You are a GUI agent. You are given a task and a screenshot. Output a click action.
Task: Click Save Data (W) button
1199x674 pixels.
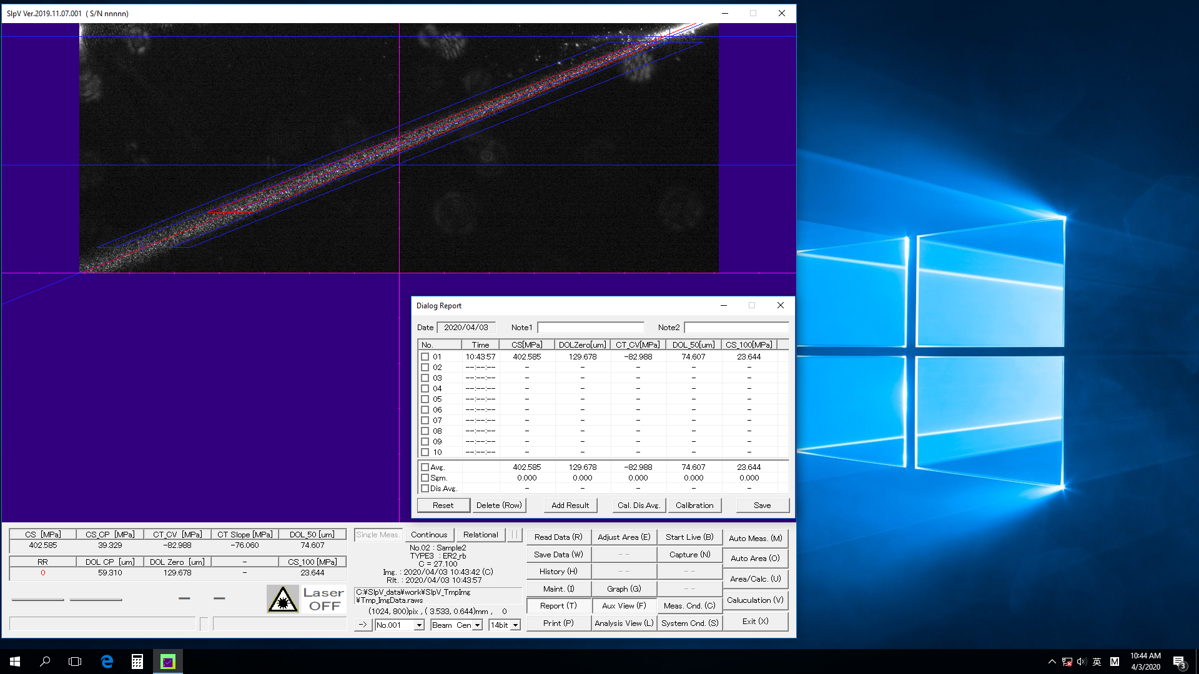click(558, 555)
